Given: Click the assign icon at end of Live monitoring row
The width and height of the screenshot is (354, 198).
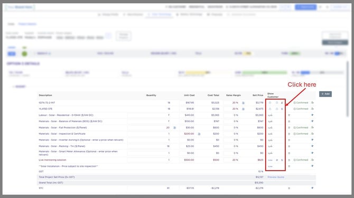Looking at the screenshot, I should [x=312, y=160].
